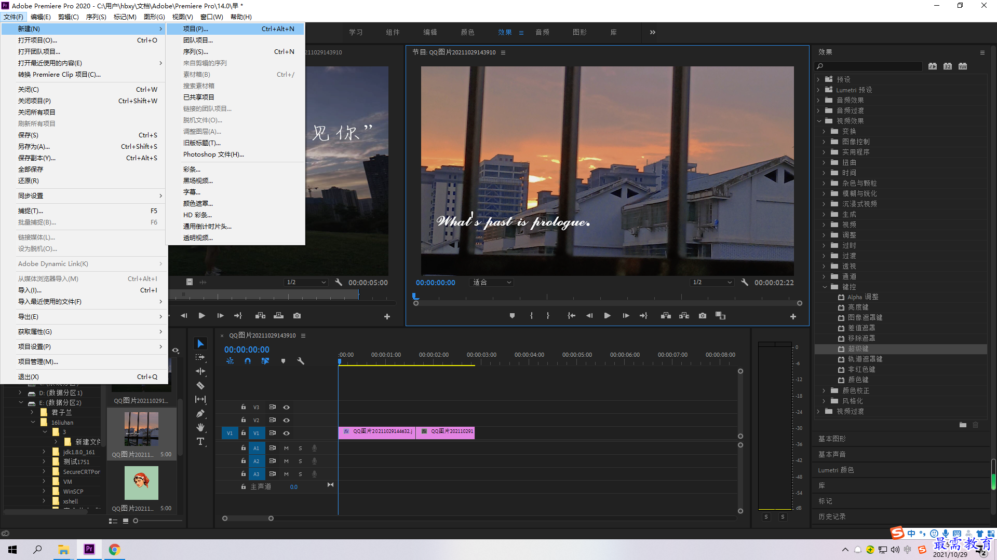Play the program monitor sequence
This screenshot has width=997, height=560.
click(607, 316)
